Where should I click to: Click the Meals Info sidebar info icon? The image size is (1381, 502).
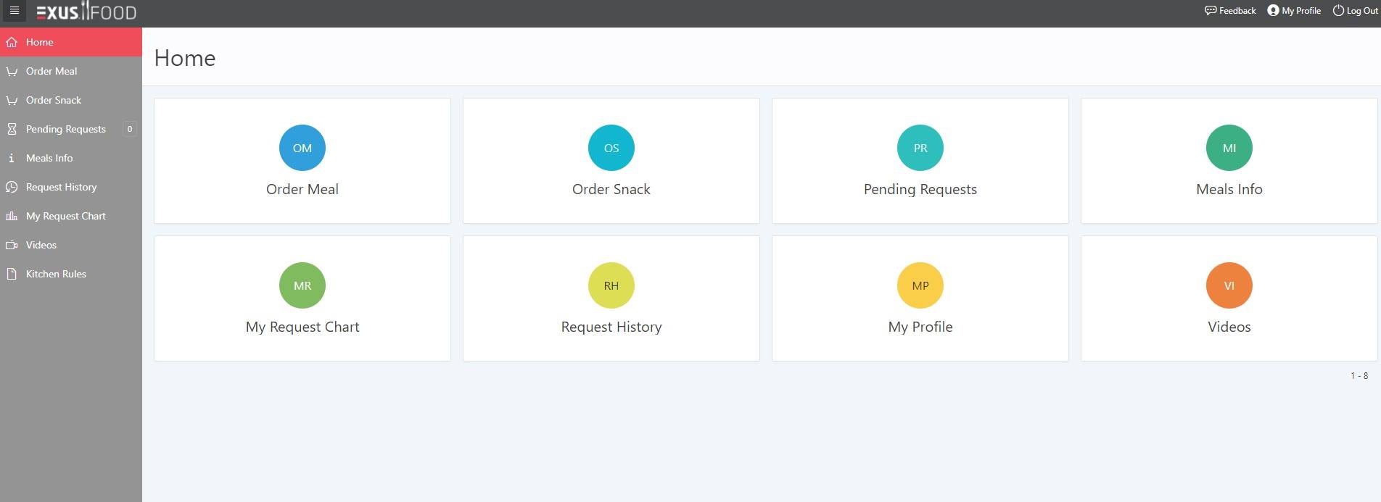12,158
